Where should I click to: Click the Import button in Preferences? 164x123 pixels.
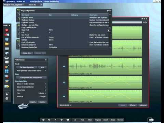[x=42, y=102]
